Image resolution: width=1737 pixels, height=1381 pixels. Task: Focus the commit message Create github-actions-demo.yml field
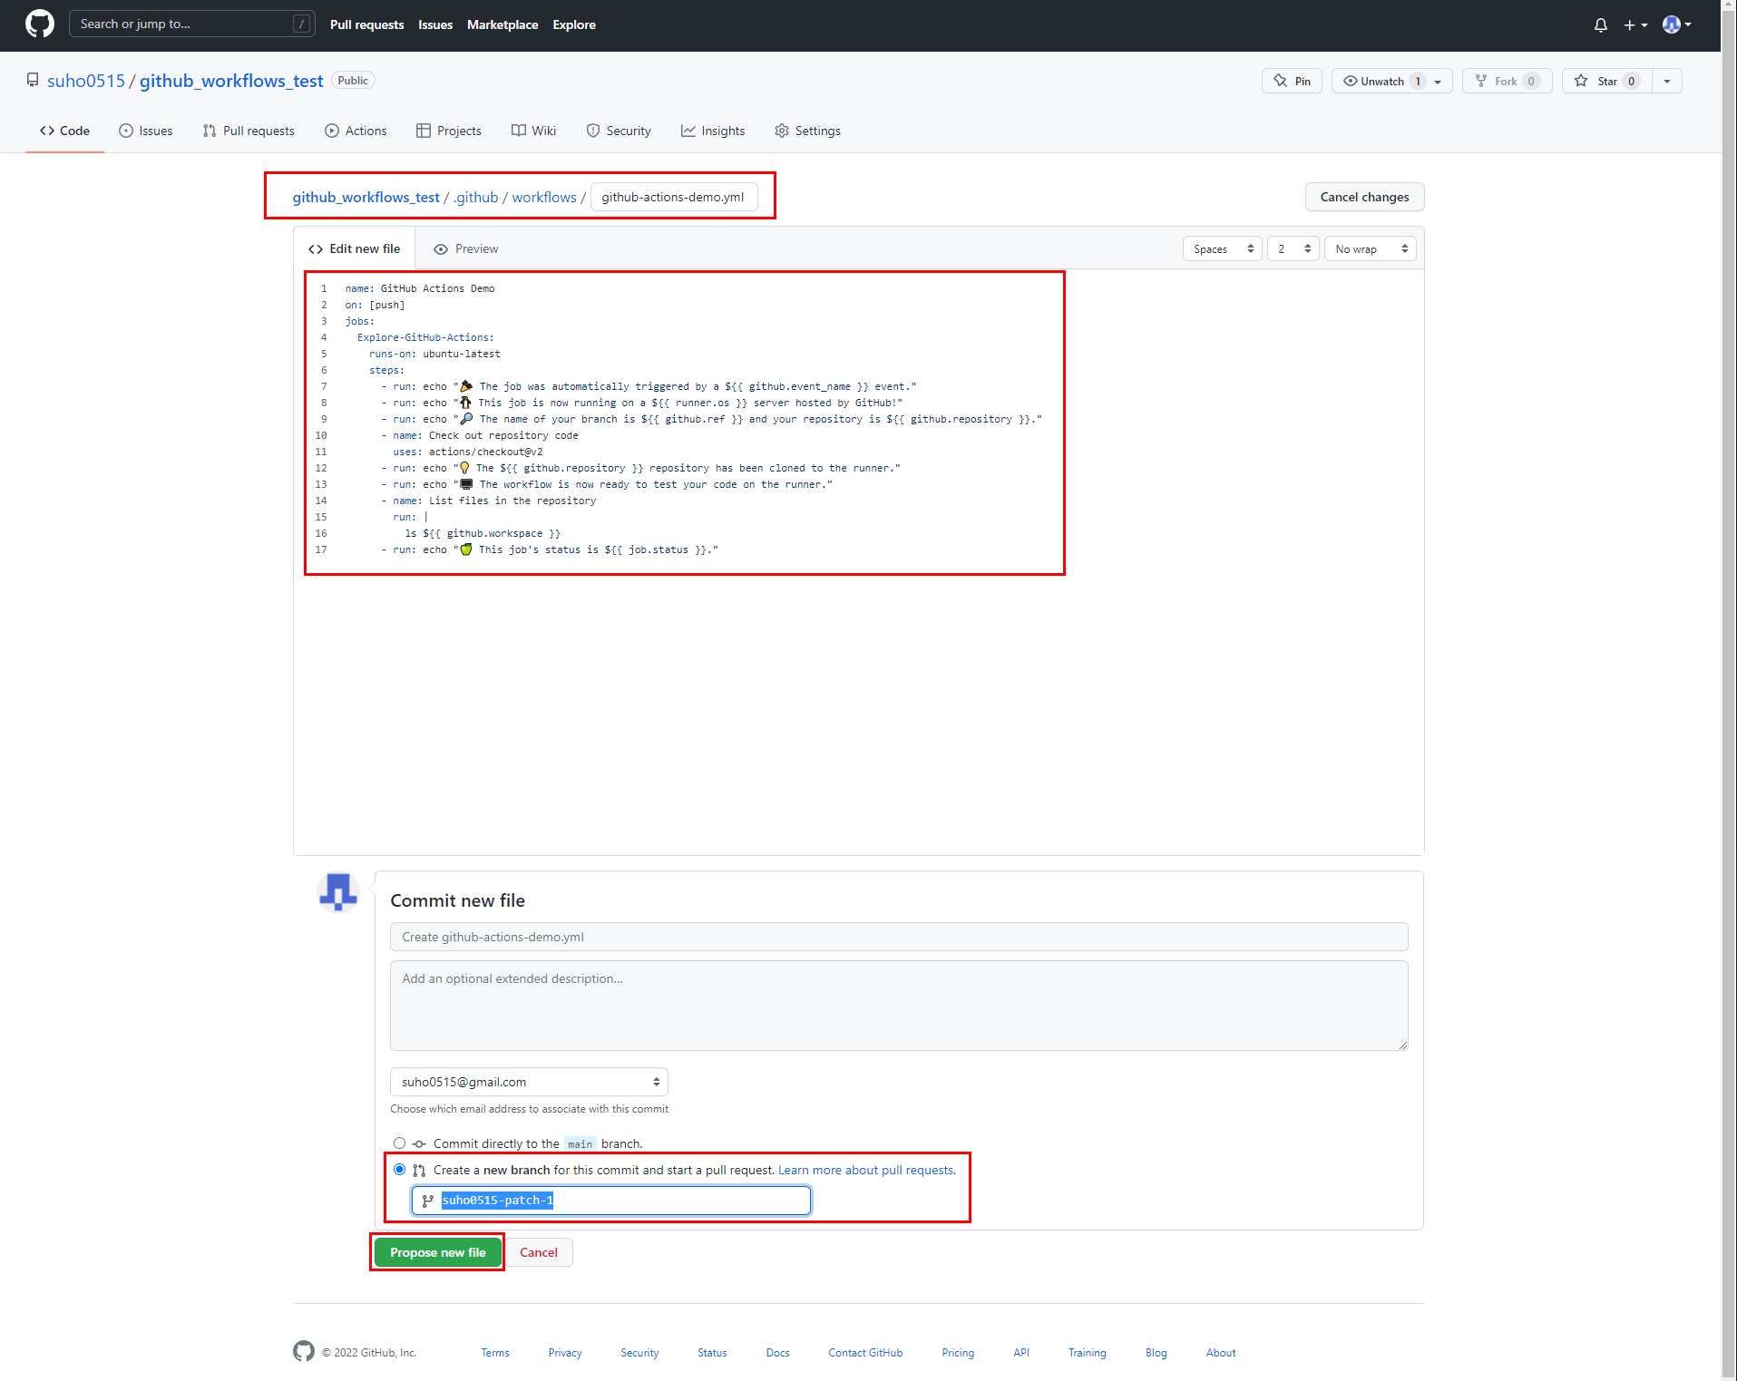899,937
